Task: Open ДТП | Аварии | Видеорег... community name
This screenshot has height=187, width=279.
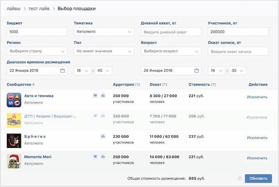Action: (x=50, y=116)
